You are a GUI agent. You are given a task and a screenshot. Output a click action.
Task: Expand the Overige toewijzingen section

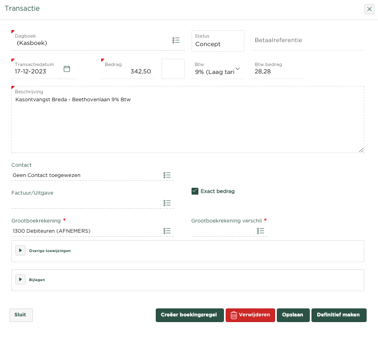point(20,250)
